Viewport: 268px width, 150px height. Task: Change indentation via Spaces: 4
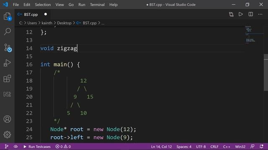184,146
